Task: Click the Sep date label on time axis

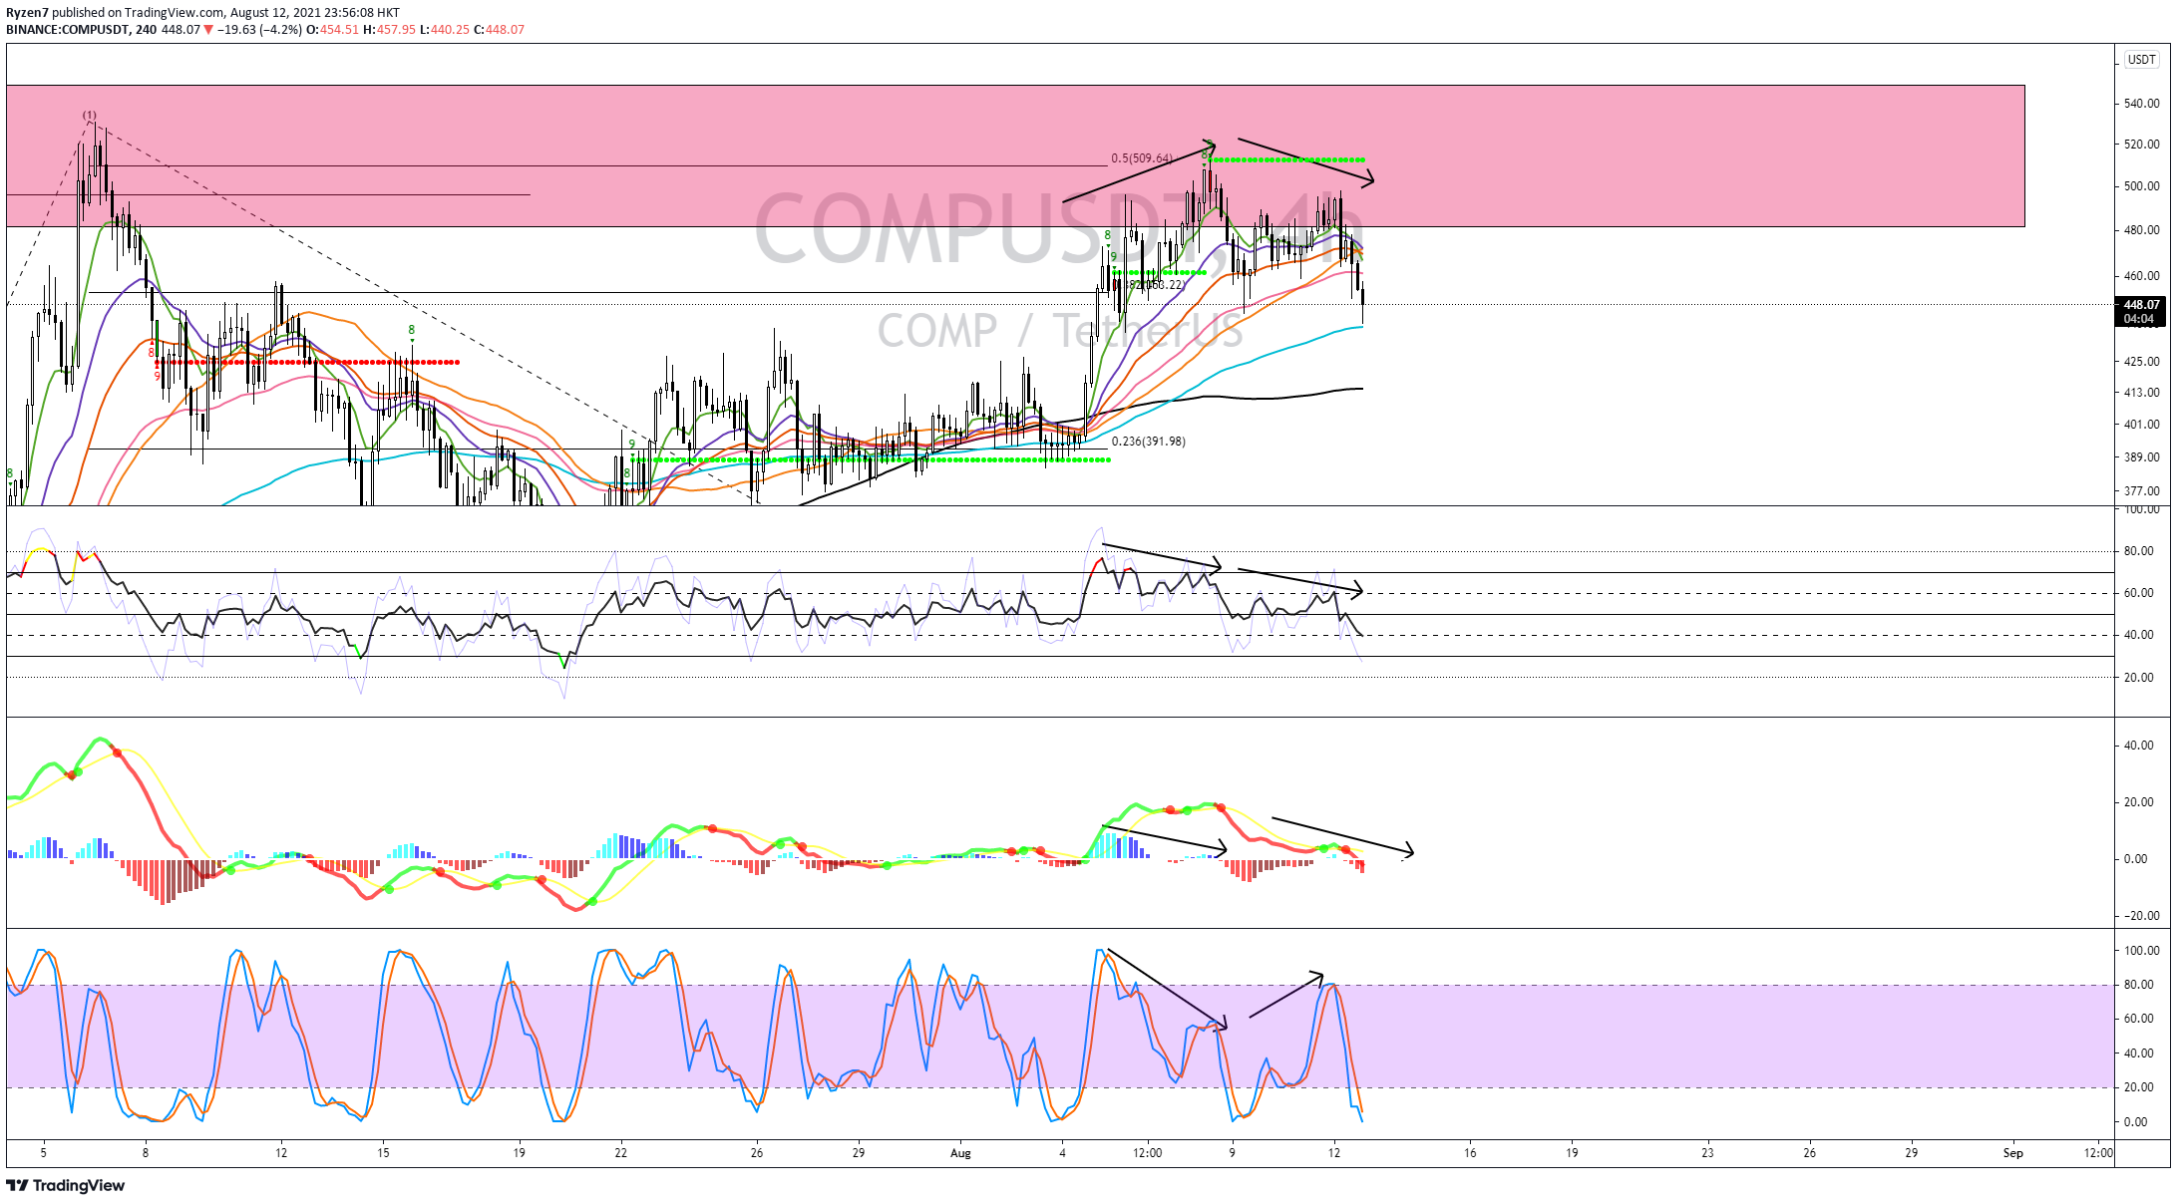Action: coord(2013,1153)
